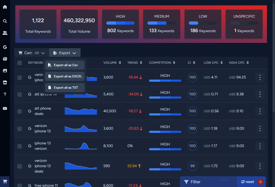Click the Google icon on verizon iphone 13 deals row

tap(30, 166)
